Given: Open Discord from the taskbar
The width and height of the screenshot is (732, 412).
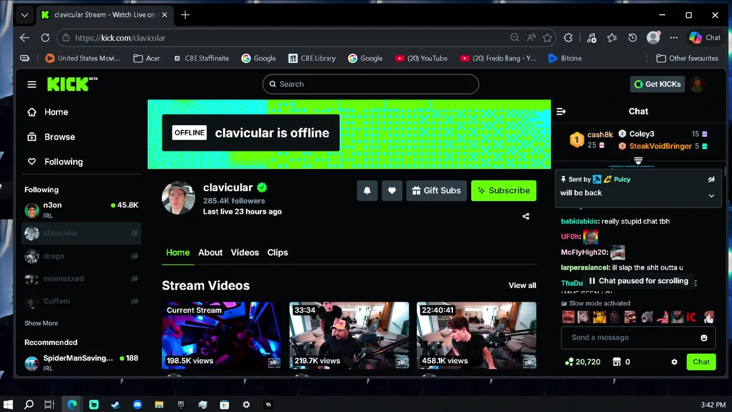Looking at the screenshot, I should [137, 405].
